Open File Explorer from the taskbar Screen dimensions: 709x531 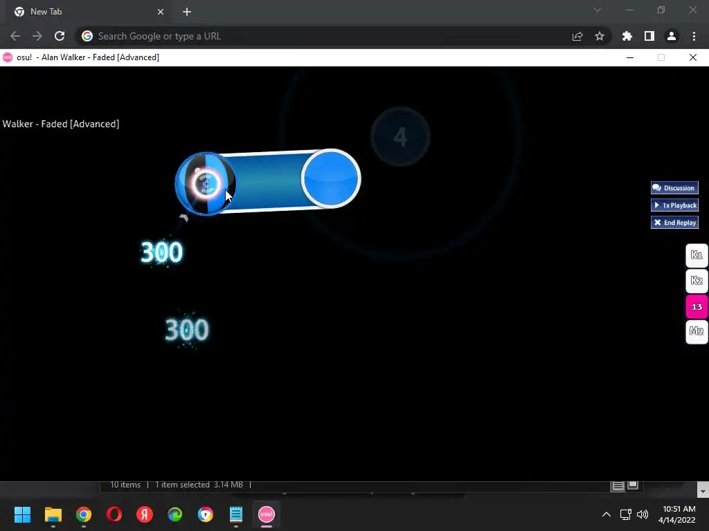(x=53, y=514)
